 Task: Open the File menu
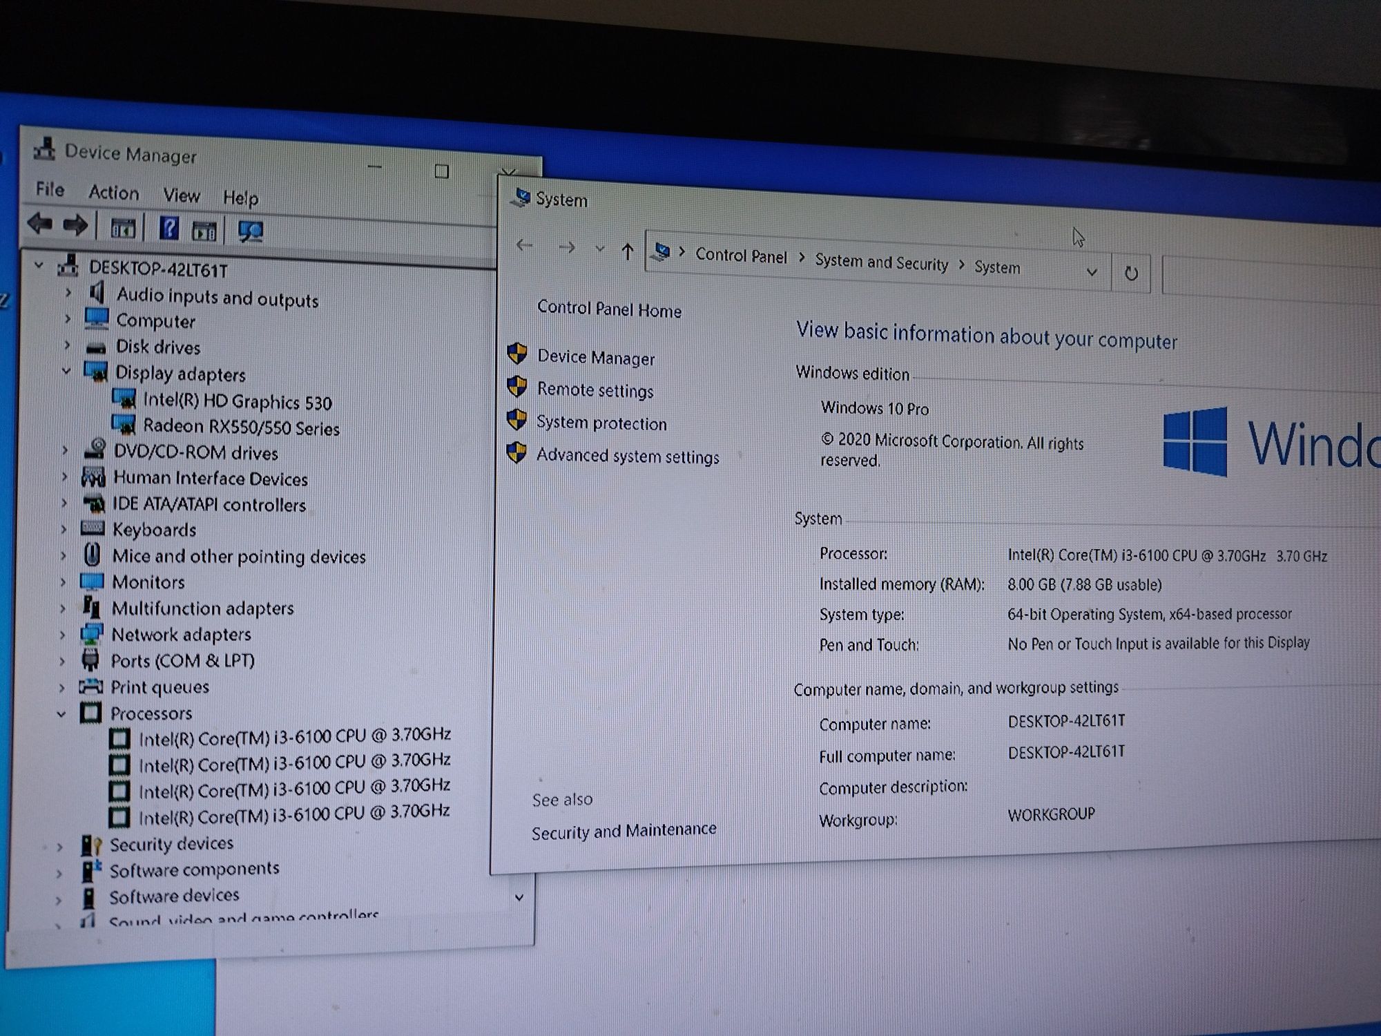pyautogui.click(x=50, y=189)
